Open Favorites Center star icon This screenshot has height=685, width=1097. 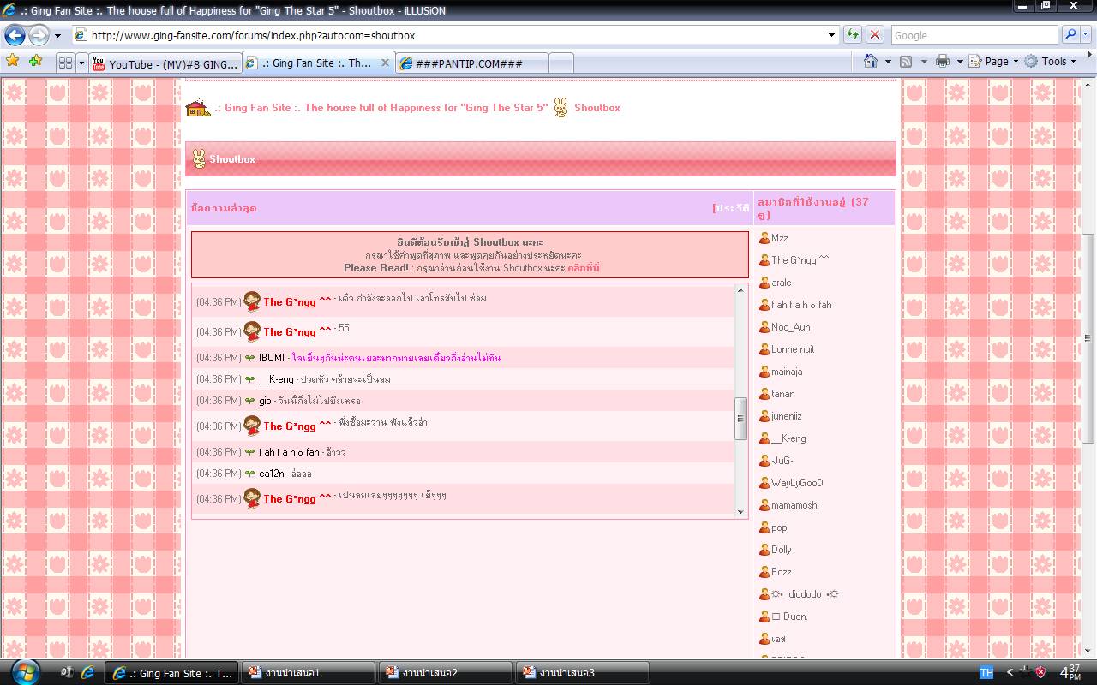13,61
